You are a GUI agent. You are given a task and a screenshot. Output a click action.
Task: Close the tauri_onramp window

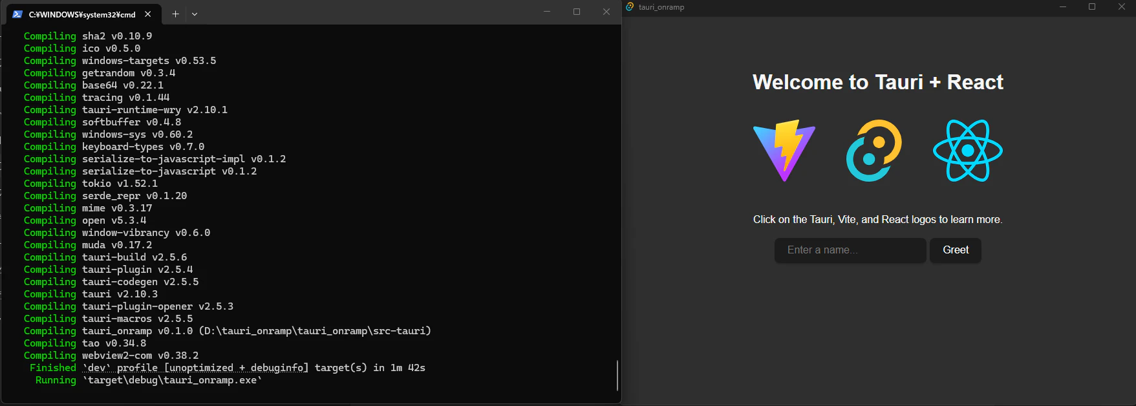click(x=1122, y=7)
